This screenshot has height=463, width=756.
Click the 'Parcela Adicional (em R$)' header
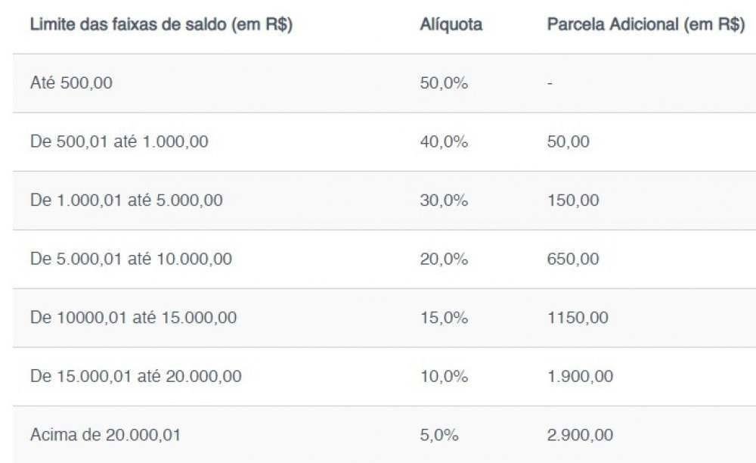pyautogui.click(x=646, y=25)
